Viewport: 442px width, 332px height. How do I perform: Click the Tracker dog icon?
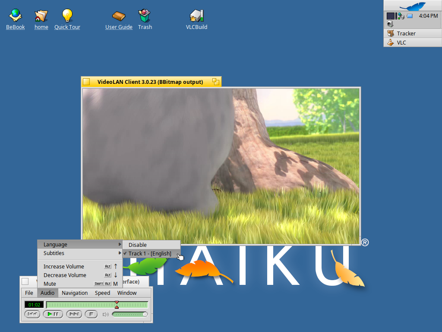[x=390, y=33]
